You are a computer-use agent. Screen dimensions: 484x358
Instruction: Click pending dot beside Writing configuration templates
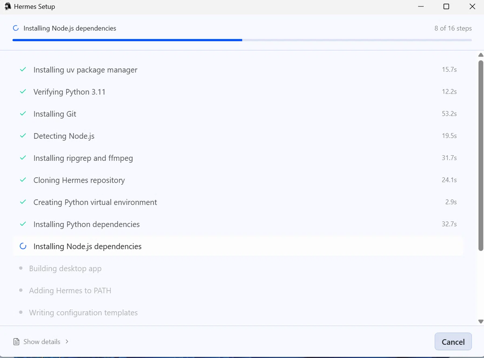(21, 312)
